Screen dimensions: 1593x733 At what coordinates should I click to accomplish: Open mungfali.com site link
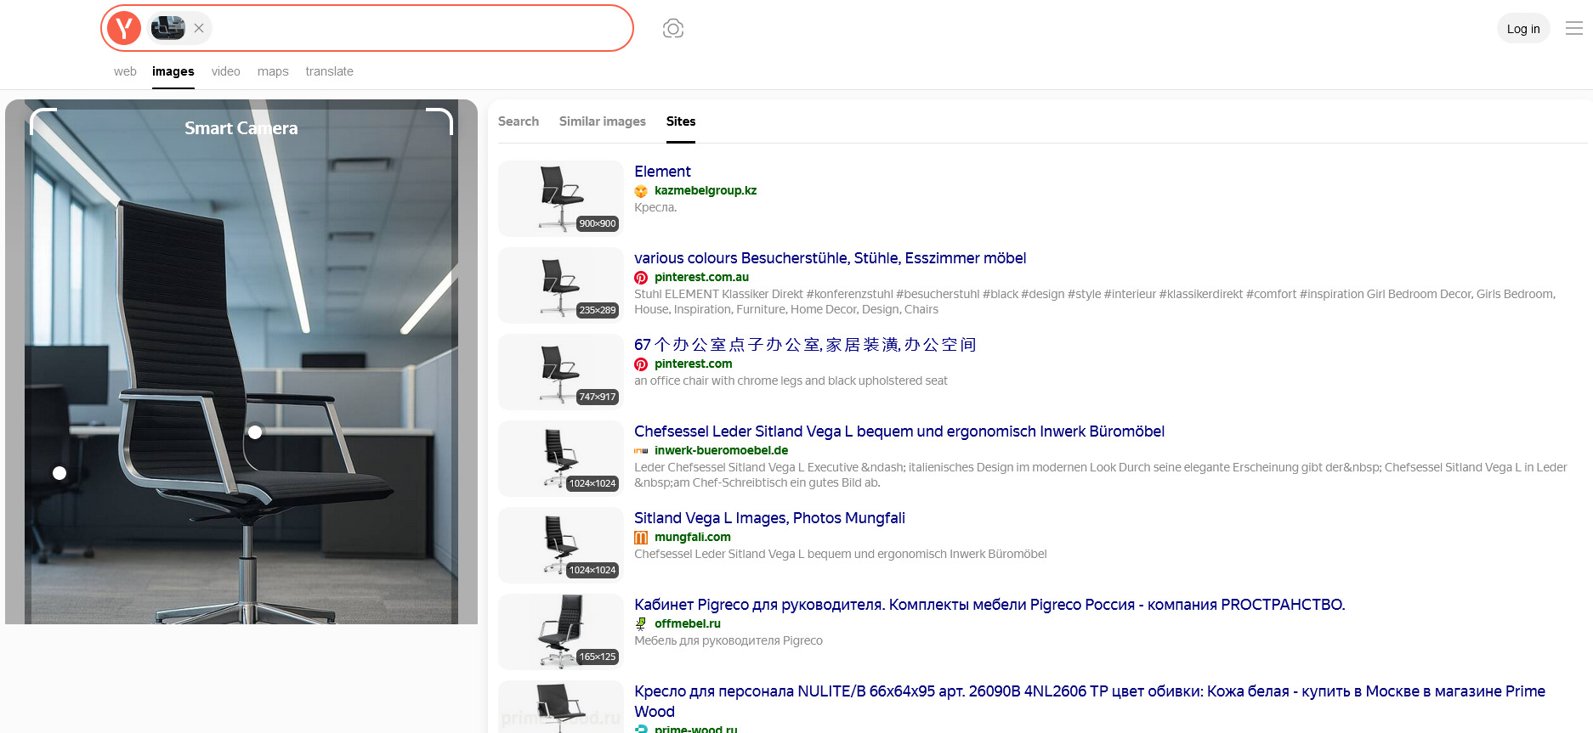coord(692,537)
